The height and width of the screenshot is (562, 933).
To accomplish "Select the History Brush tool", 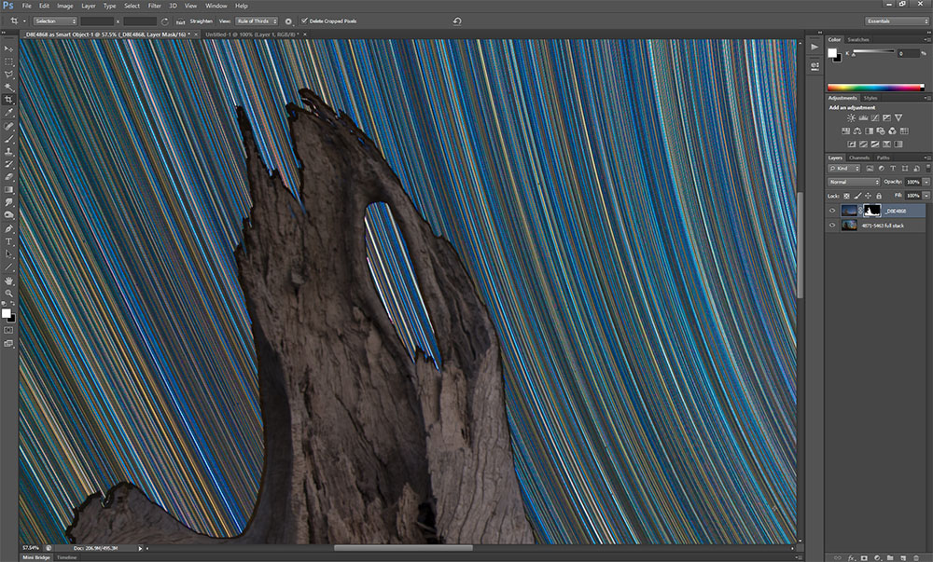I will [x=8, y=164].
